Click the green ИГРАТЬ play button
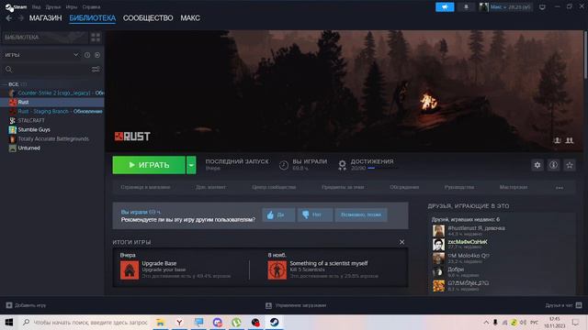This screenshot has height=330, width=588. (149, 165)
